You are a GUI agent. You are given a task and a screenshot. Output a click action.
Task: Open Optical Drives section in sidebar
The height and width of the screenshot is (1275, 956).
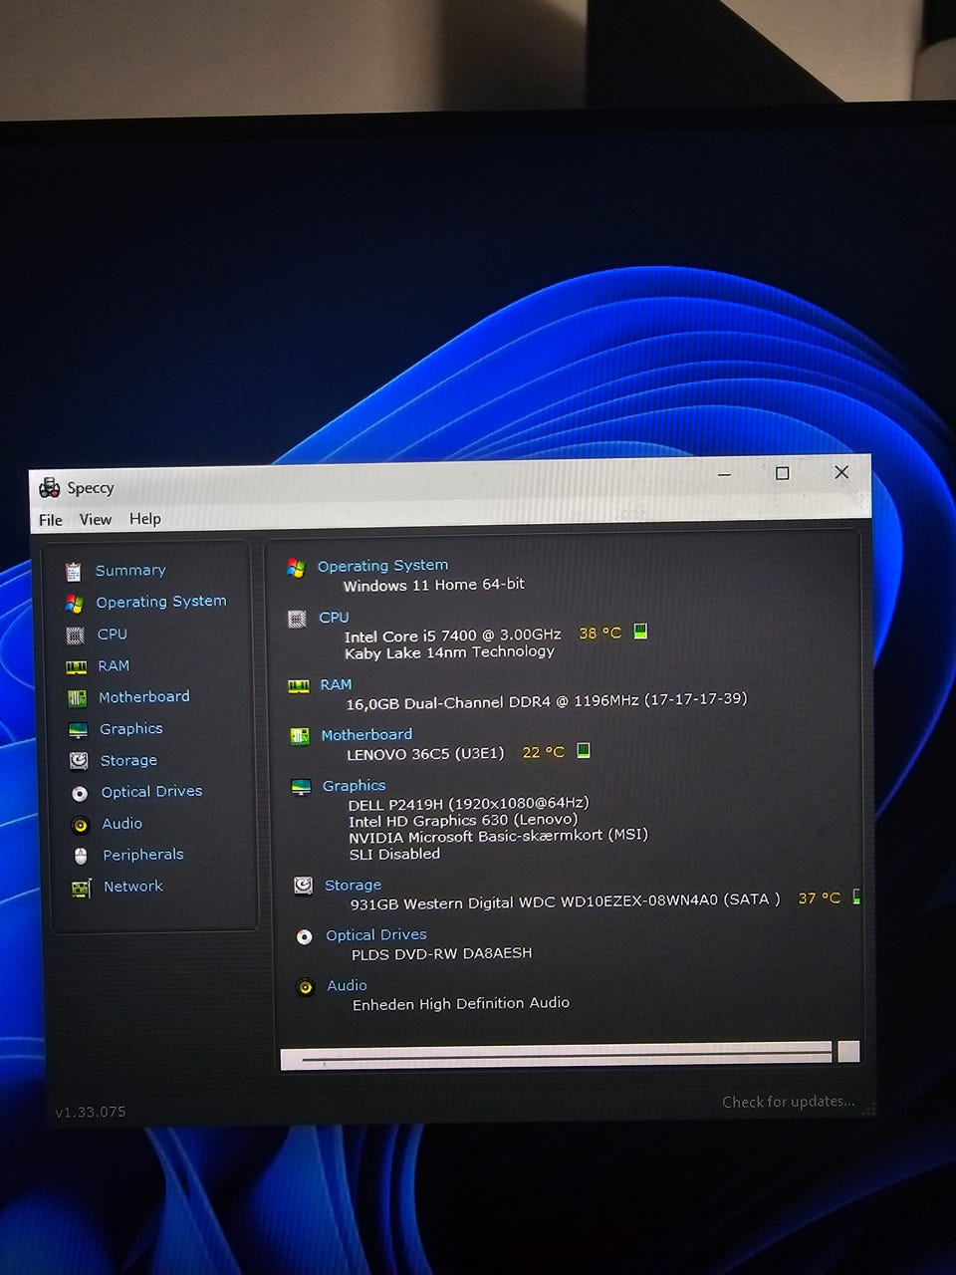tap(151, 792)
